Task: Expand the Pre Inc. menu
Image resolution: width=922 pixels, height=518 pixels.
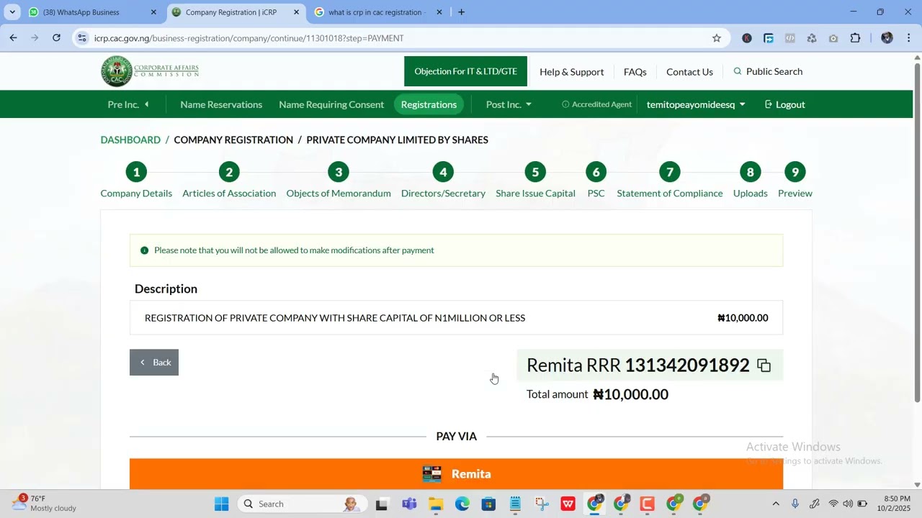Action: click(x=128, y=104)
